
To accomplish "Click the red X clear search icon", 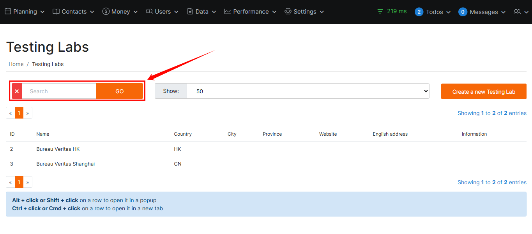I will coord(17,91).
